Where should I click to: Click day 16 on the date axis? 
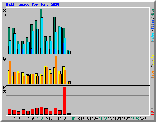point(78,119)
